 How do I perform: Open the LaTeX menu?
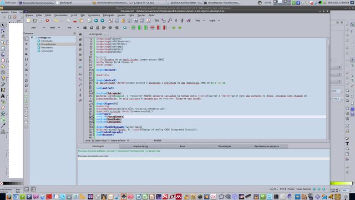74,15
